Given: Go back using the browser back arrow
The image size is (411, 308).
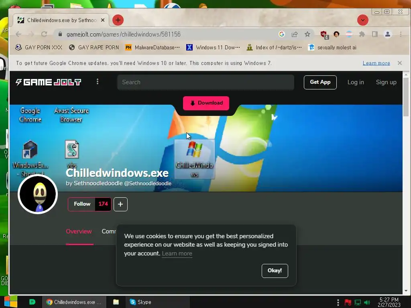Looking at the screenshot, I should 18,34.
